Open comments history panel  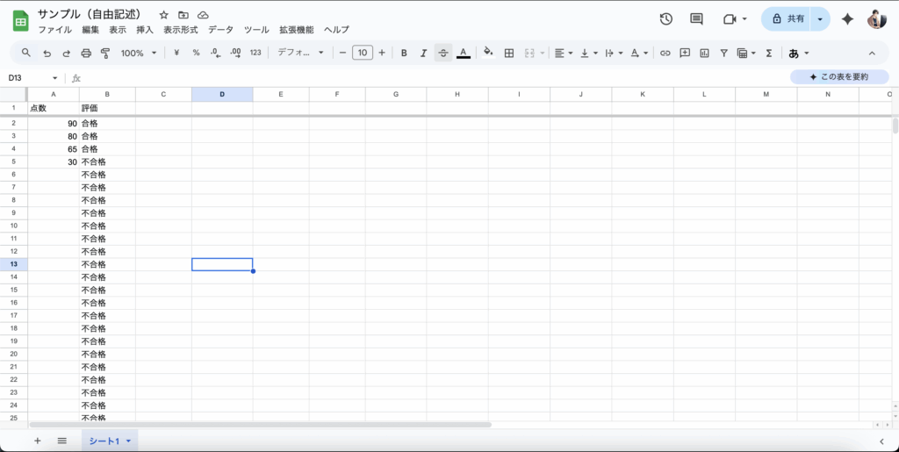pyautogui.click(x=696, y=19)
